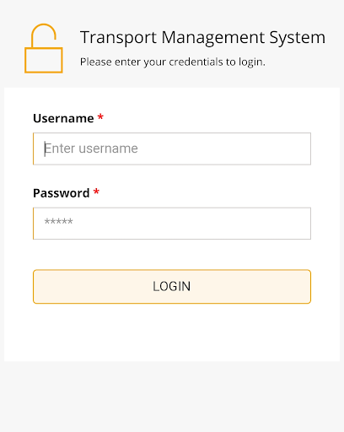Click empty white form area below LOGIN
The height and width of the screenshot is (432, 344).
click(x=172, y=333)
